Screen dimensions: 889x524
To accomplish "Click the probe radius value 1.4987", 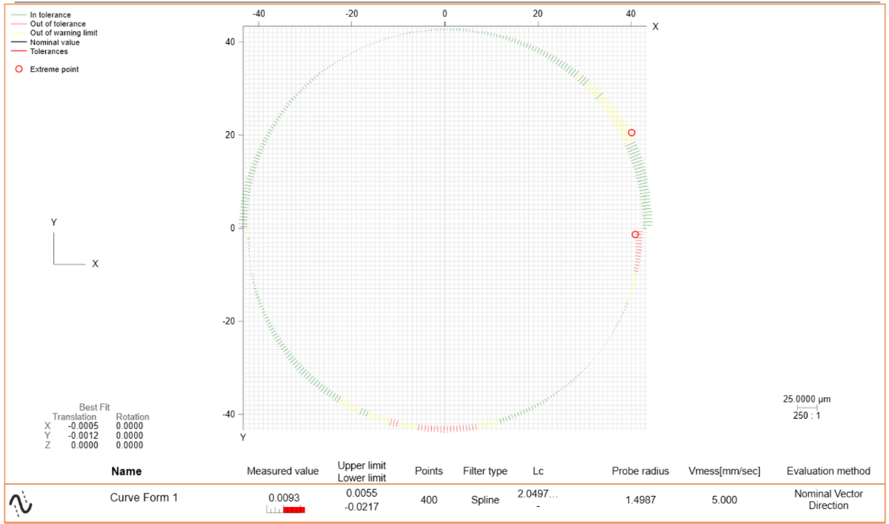I will point(640,500).
